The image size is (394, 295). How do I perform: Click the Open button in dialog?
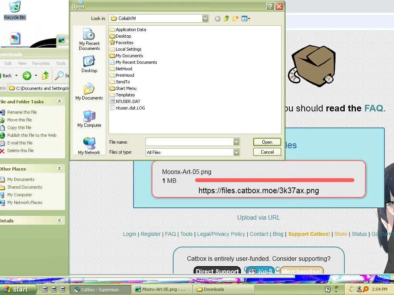click(267, 142)
